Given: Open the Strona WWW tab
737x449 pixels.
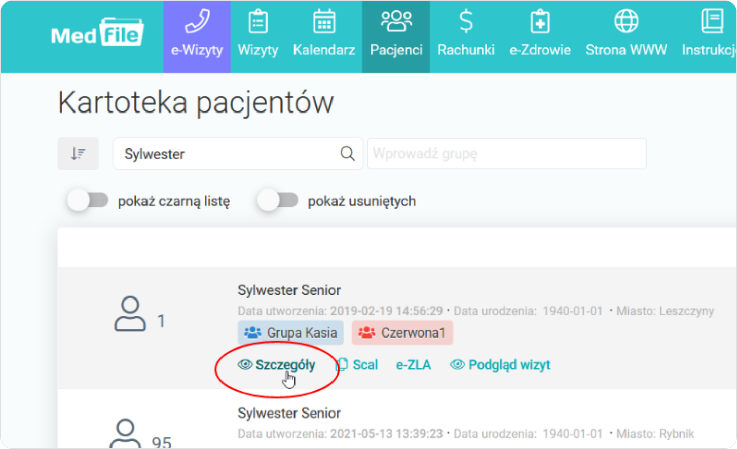Looking at the screenshot, I should (626, 36).
